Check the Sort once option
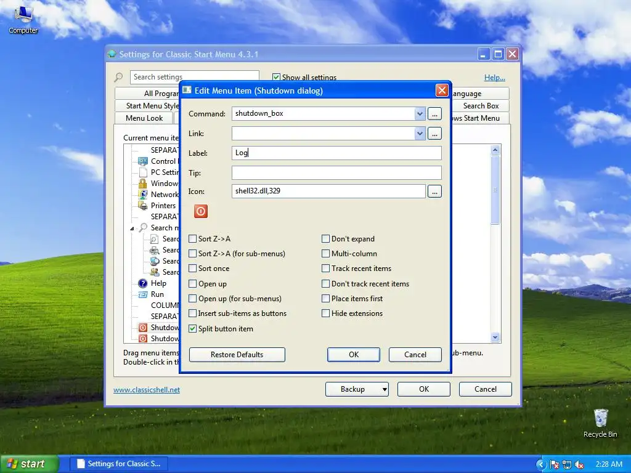631x473 pixels. (x=193, y=269)
